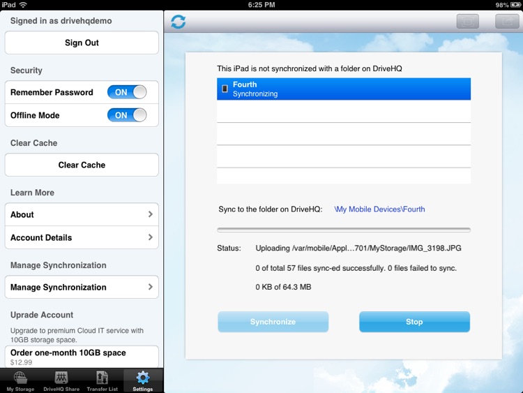Click 'Sync to the folder on DriveHQ:' label

click(x=271, y=209)
